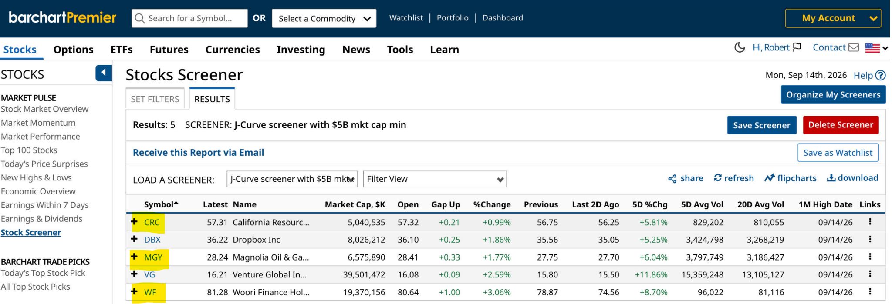This screenshot has width=892, height=304.
Task: Open the Help question mark icon
Action: click(x=880, y=75)
